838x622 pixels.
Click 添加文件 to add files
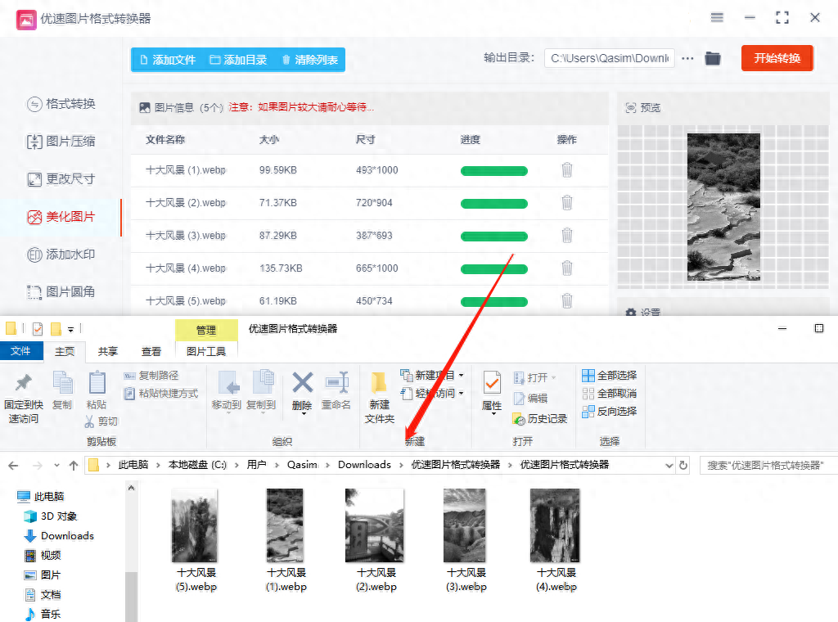(167, 60)
